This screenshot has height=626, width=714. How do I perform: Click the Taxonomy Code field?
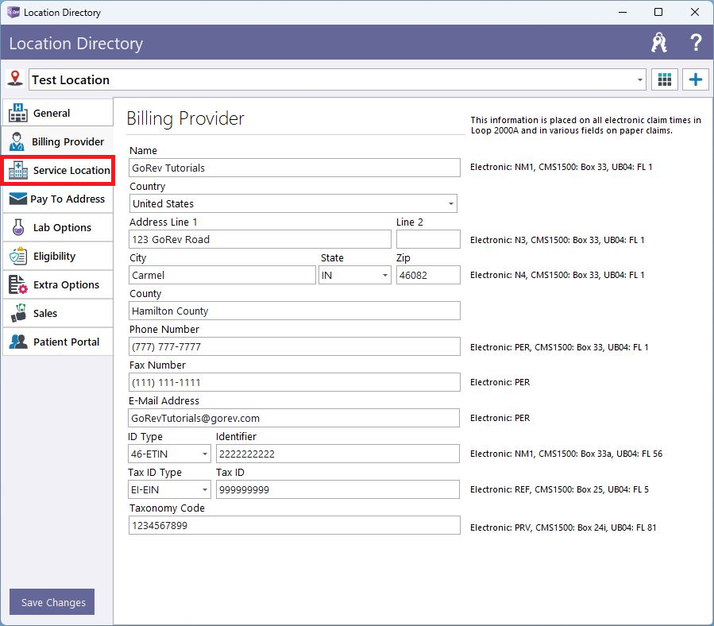coord(294,525)
